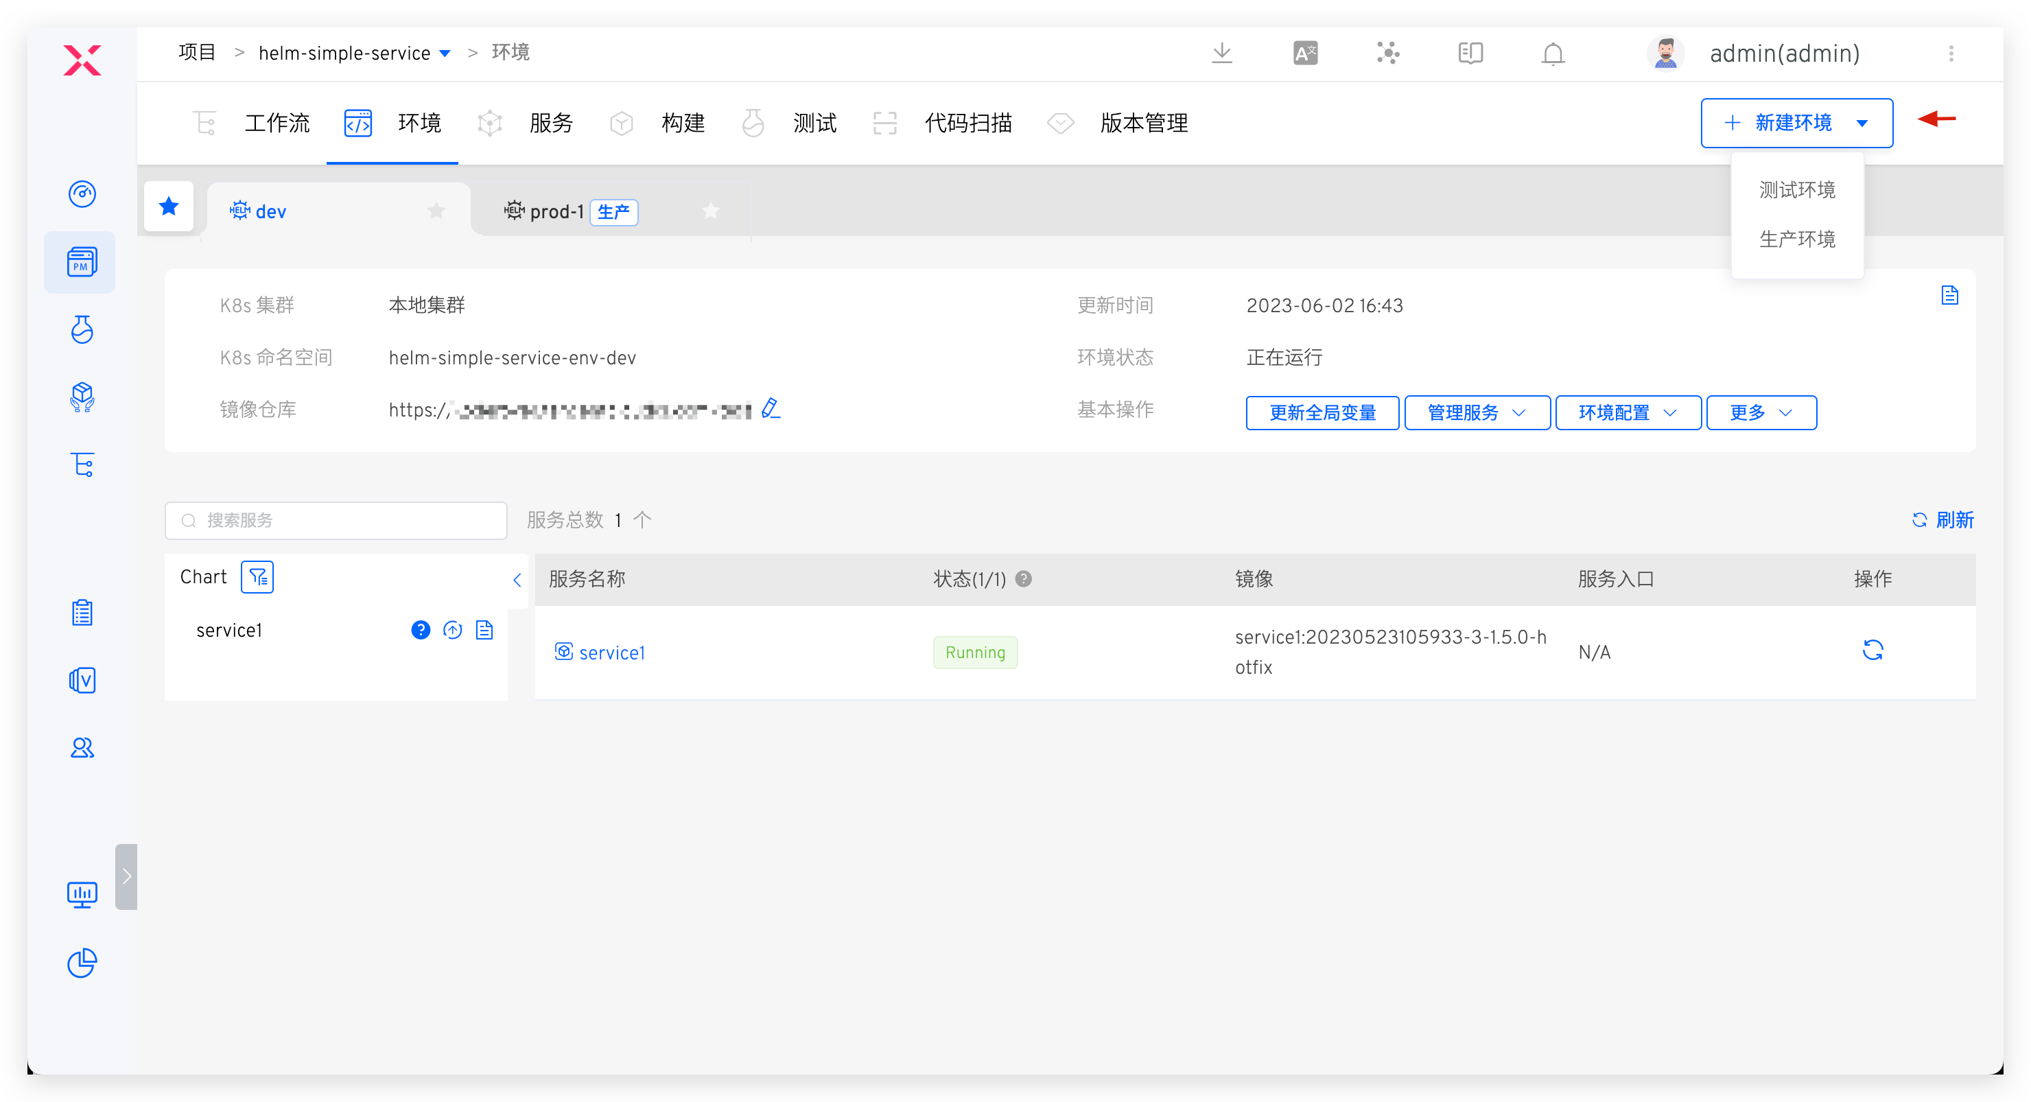Viewport: 2031px width, 1102px height.
Task: Open the artifact delivery sidebar icon
Action: (81, 397)
